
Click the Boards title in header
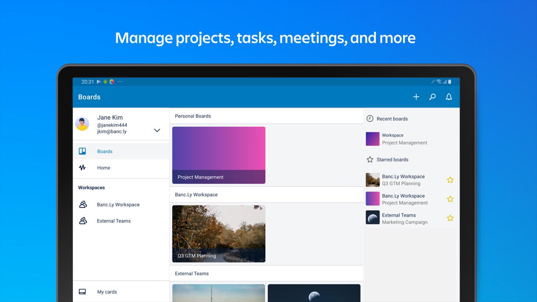coord(89,97)
